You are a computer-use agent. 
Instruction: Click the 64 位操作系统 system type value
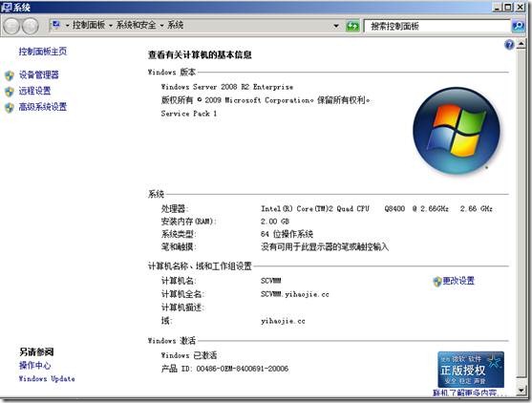[287, 234]
